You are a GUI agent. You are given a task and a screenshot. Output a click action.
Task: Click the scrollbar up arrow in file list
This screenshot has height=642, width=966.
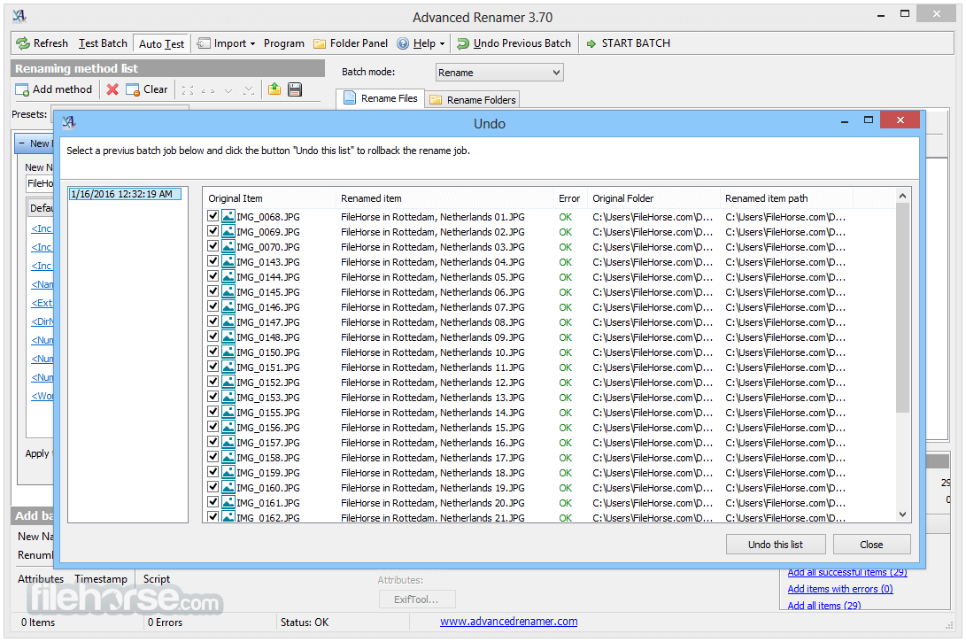coord(902,196)
